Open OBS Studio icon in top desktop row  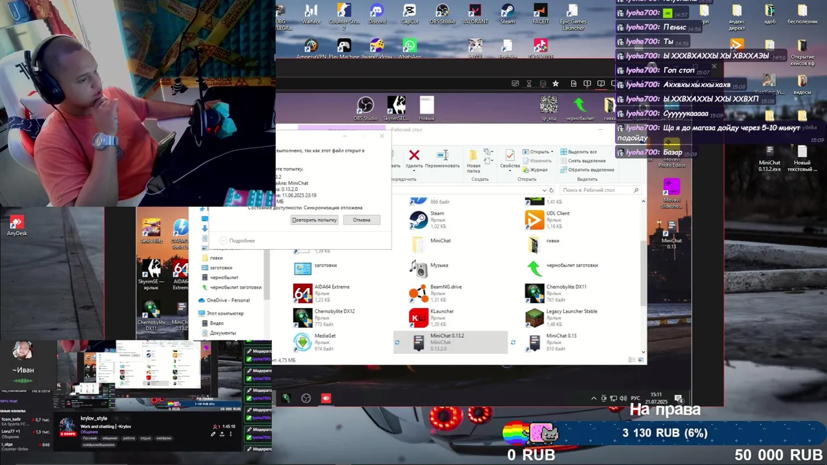coord(442,14)
